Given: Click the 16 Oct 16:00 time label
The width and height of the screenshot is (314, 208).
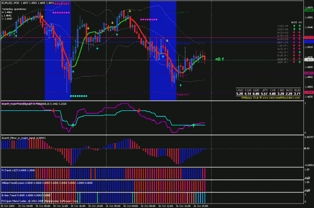Looking at the screenshot, I should tap(183, 206).
